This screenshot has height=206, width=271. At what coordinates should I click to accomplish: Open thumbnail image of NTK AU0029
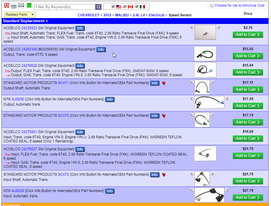209,195
